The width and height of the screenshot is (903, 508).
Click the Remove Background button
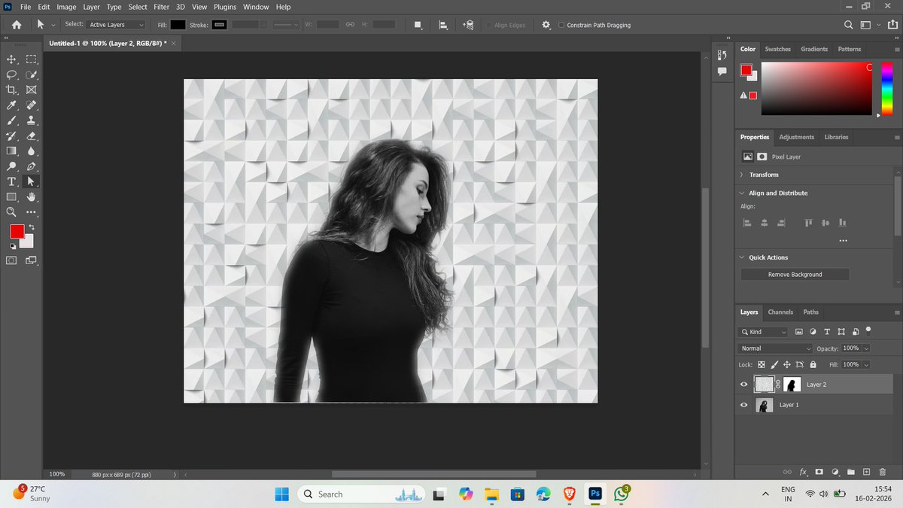tap(795, 275)
